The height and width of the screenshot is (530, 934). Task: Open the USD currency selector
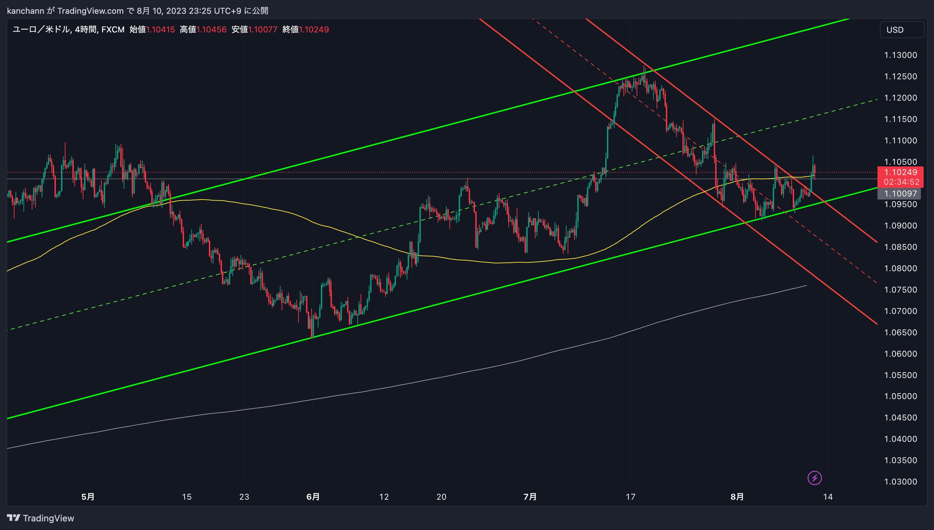[x=902, y=30]
